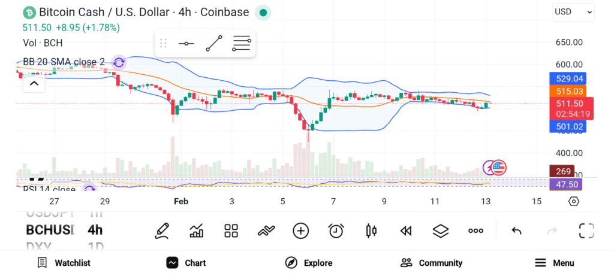Select the horizontal line drawing tool
This screenshot has height=276, width=614.
point(186,44)
